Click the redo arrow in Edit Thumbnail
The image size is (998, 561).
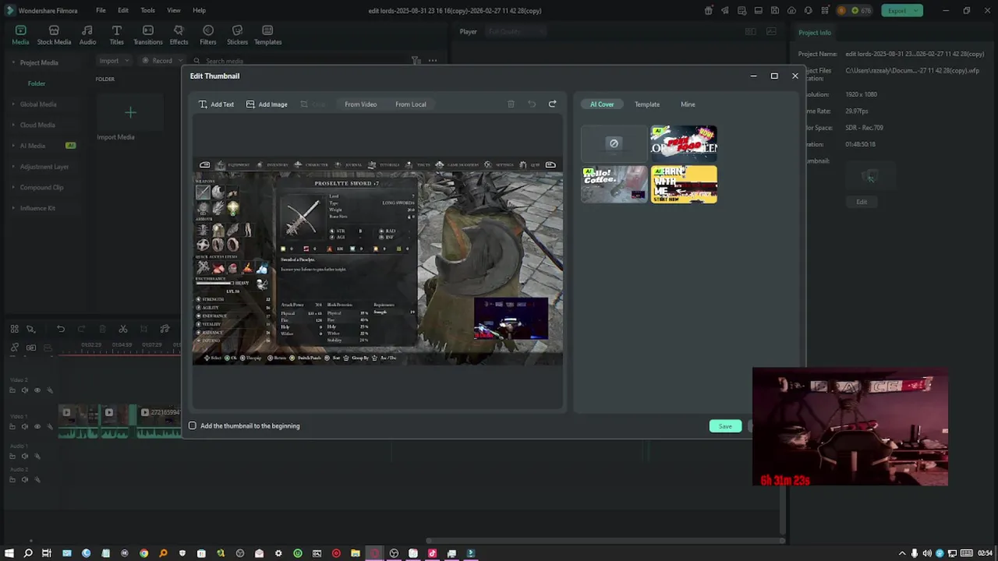552,104
